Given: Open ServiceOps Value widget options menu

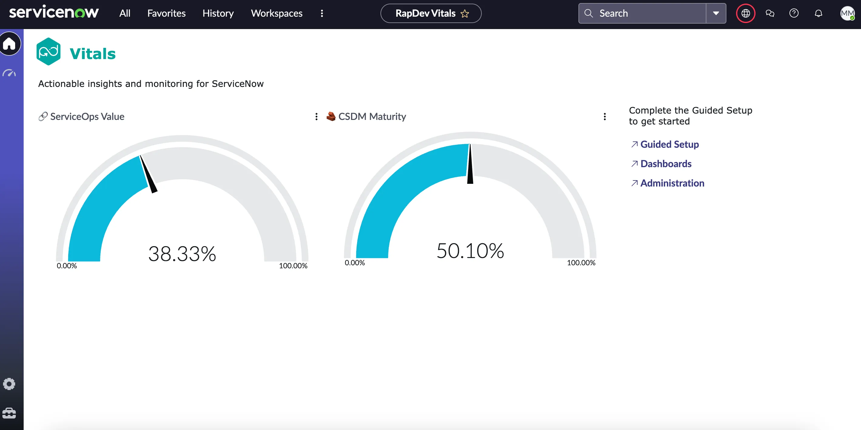Looking at the screenshot, I should tap(316, 117).
